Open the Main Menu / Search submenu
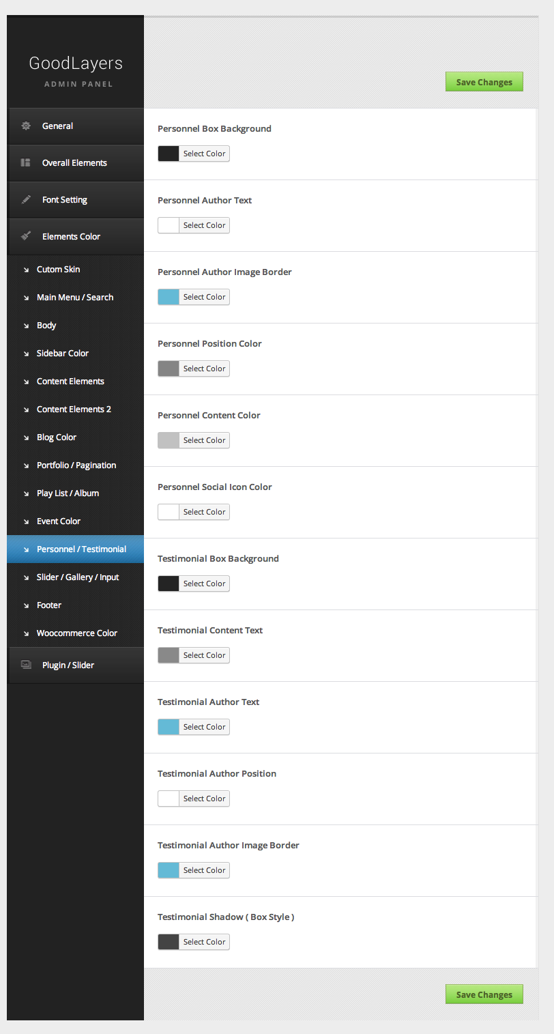554x1034 pixels. pyautogui.click(x=75, y=298)
